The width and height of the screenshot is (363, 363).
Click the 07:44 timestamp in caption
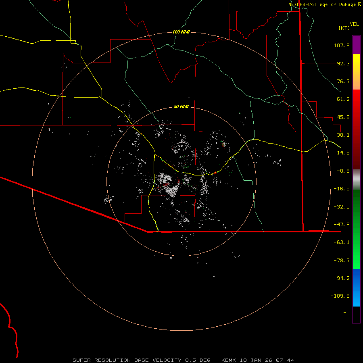pos(285,360)
